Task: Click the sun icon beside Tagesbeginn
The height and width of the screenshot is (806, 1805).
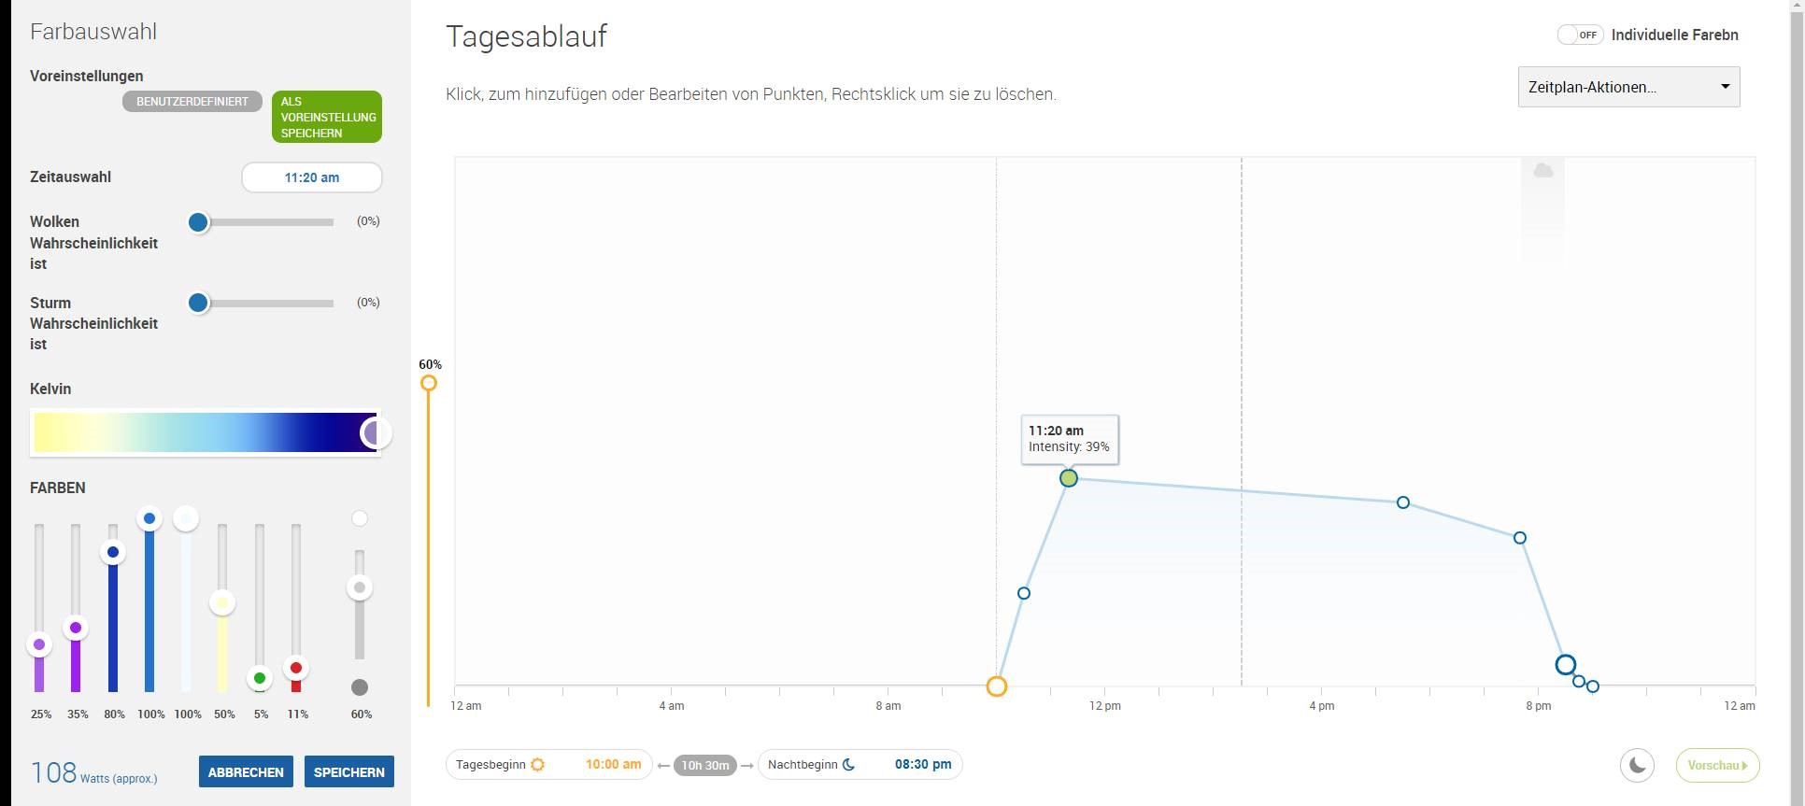Action: 537,765
